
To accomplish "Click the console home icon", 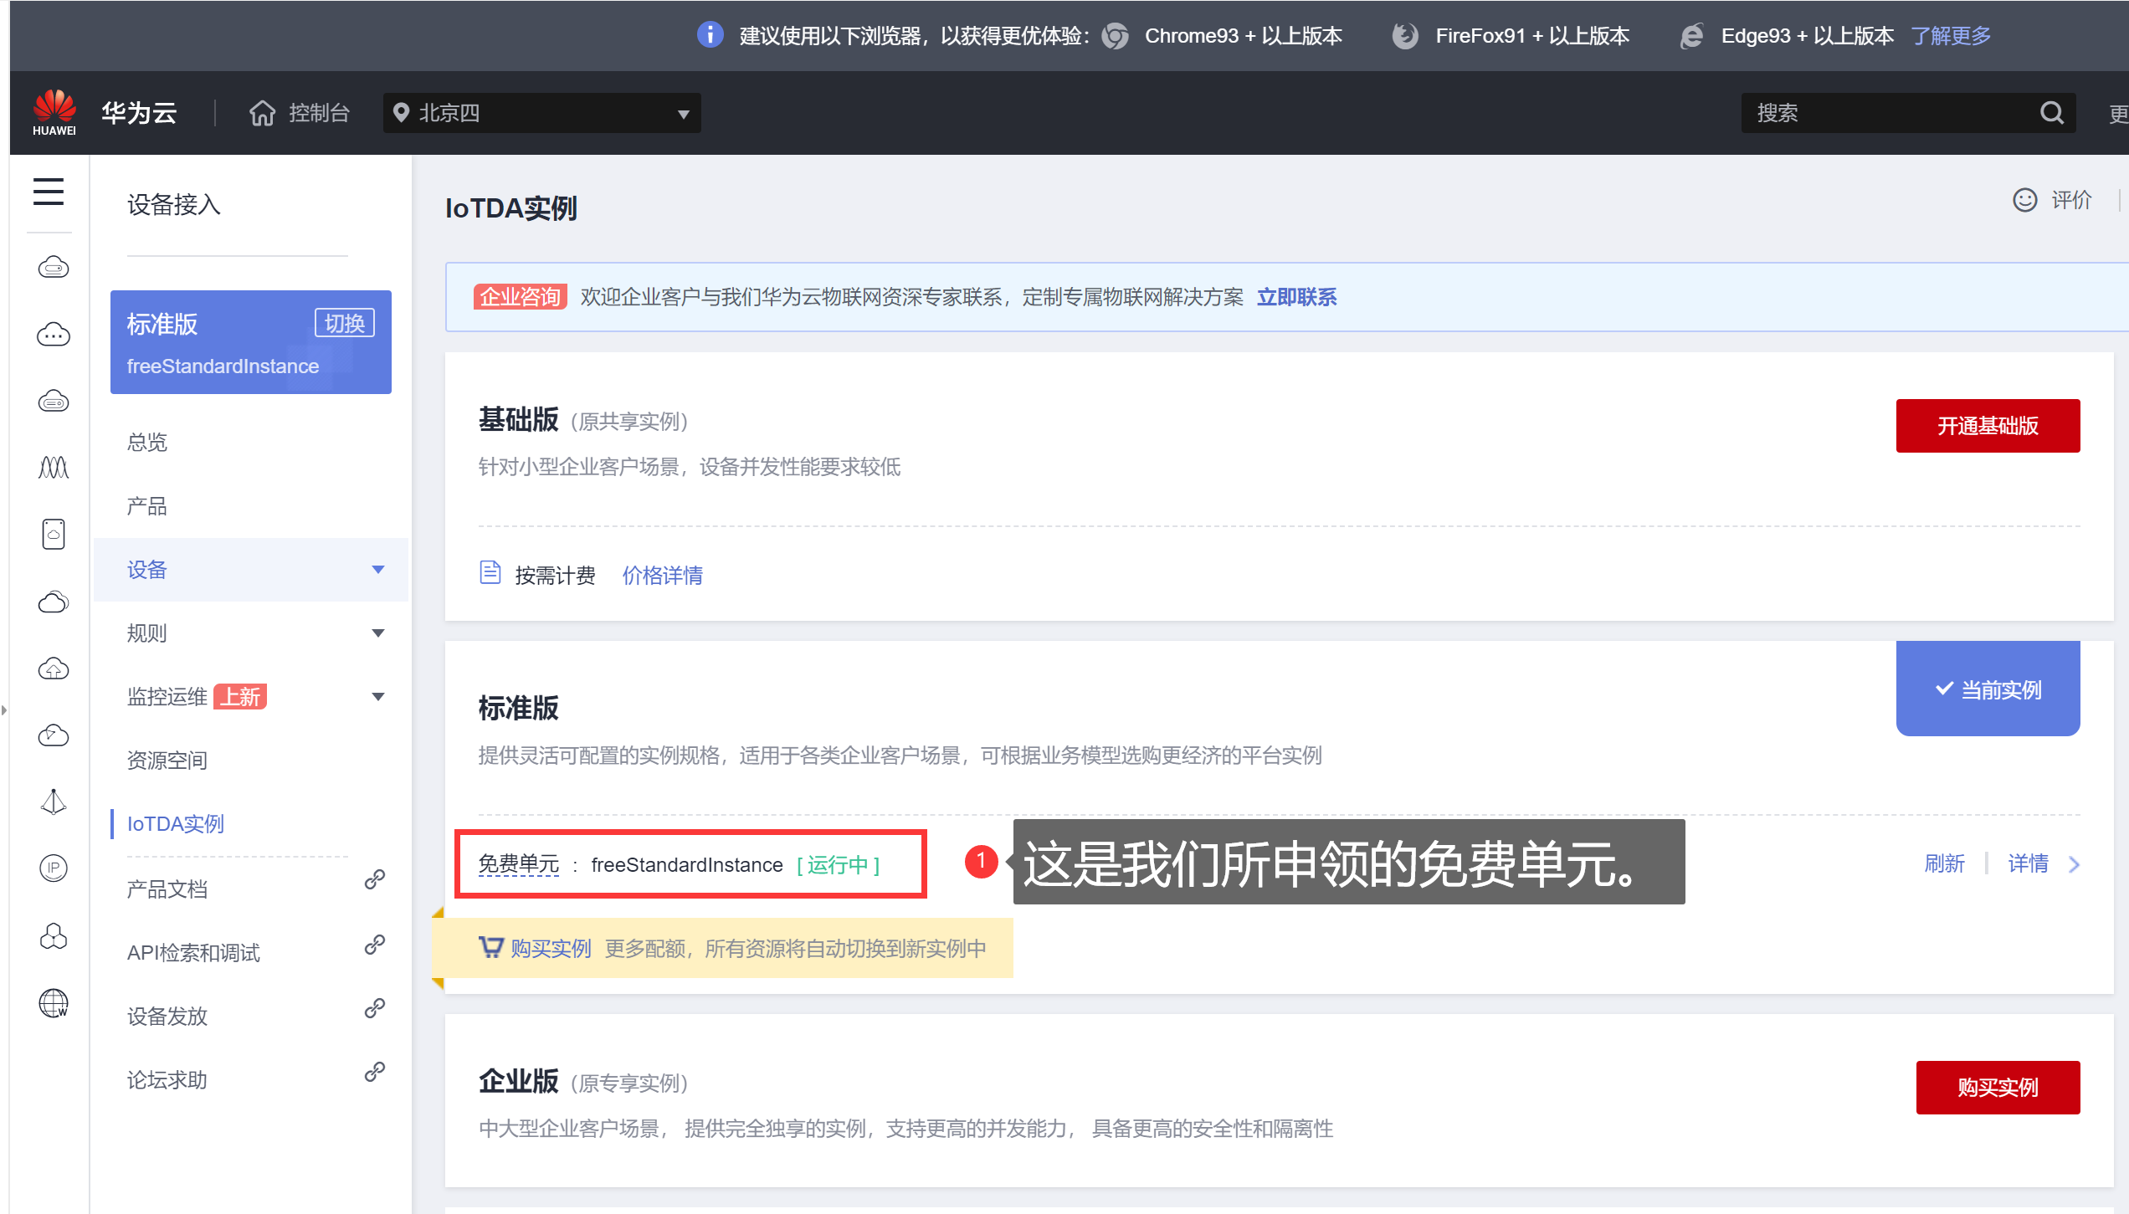I will [262, 113].
